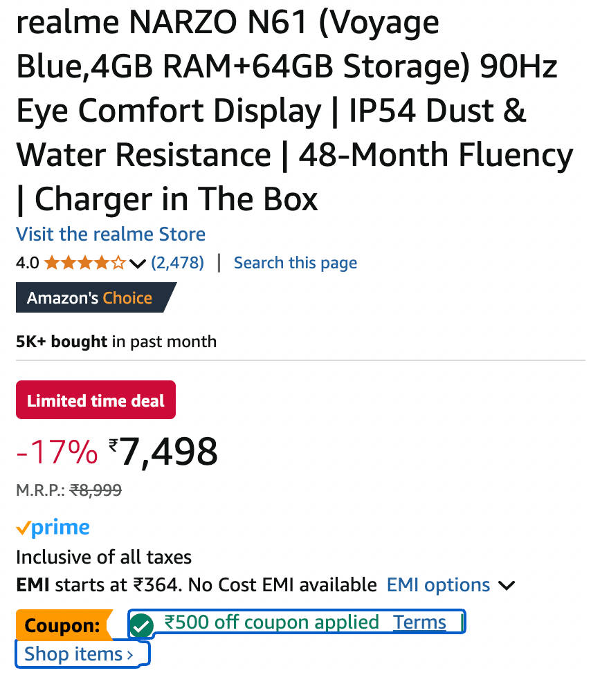Screen dimensions: 591x675
Task: Click the Limited time deal badge
Action: coord(96,400)
